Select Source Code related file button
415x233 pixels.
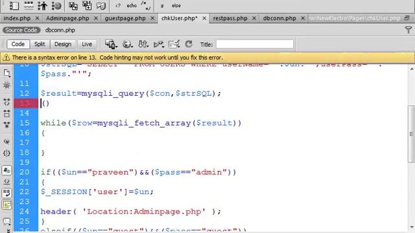click(21, 30)
